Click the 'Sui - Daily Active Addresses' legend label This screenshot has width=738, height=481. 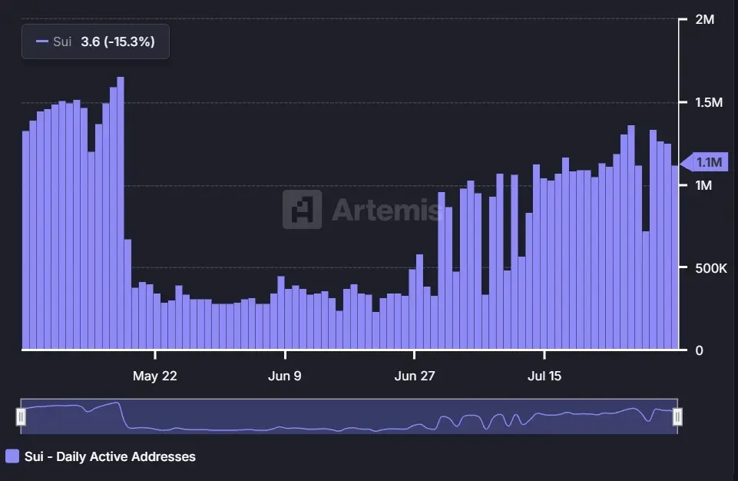point(110,456)
